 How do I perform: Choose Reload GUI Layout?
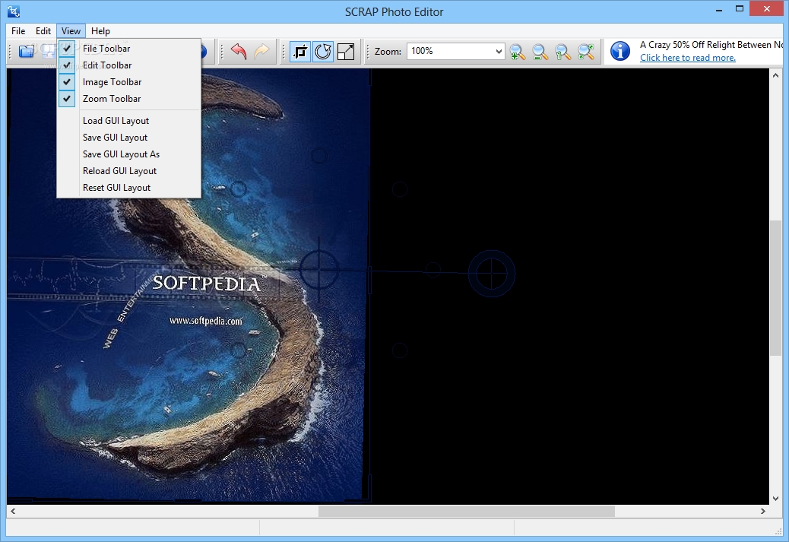click(128, 170)
